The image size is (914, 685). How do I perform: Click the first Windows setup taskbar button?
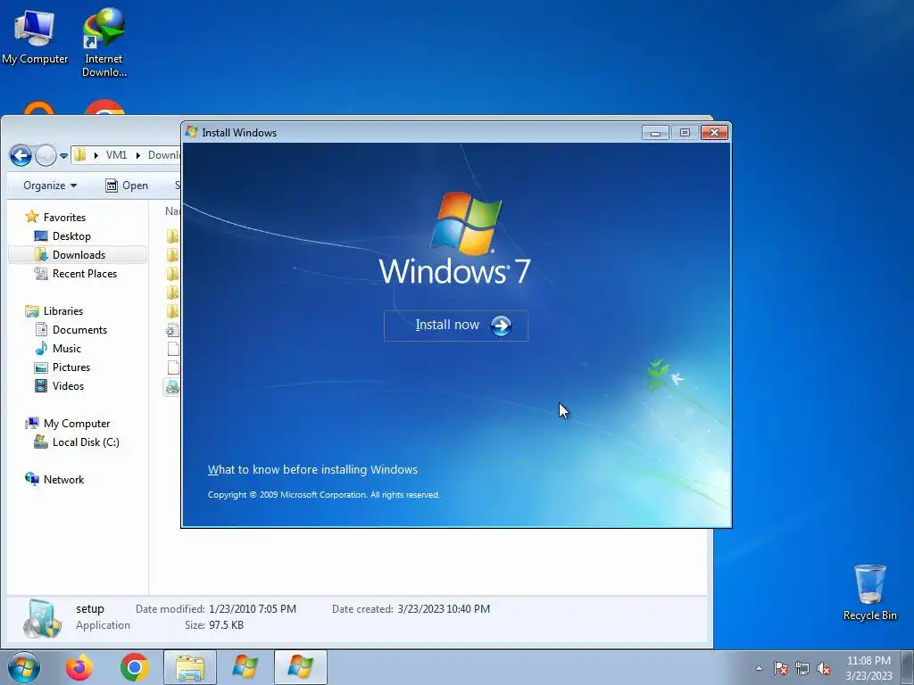coord(245,667)
